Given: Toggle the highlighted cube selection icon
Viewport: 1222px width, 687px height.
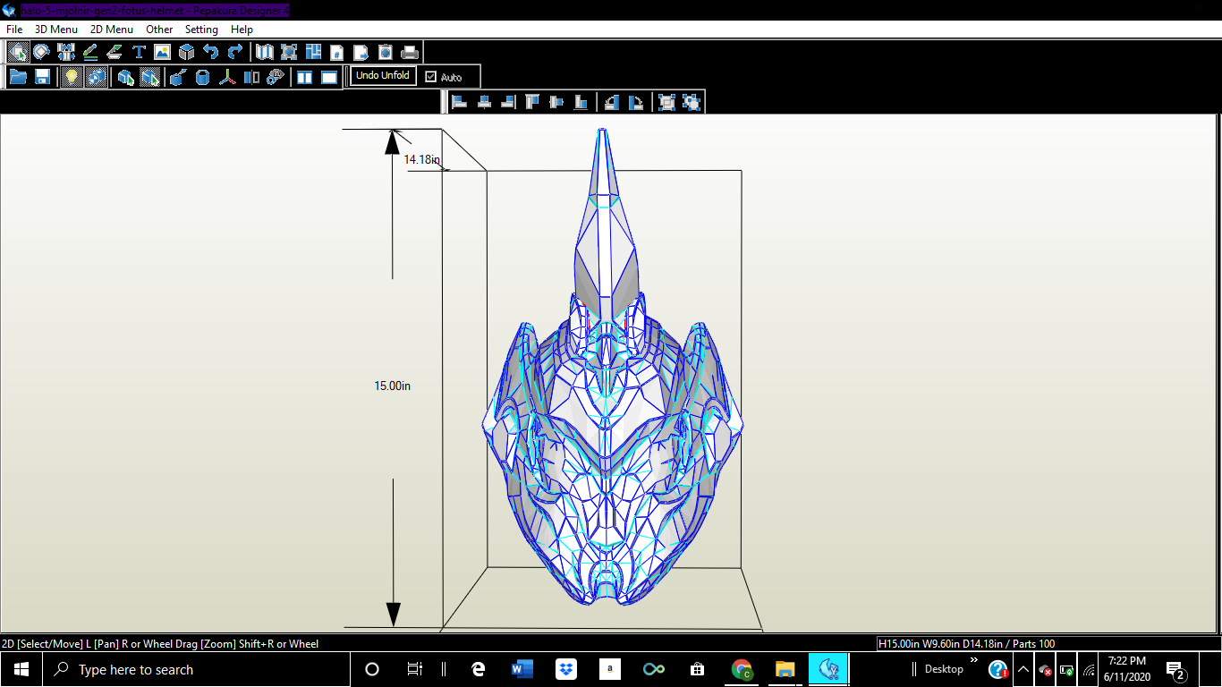Looking at the screenshot, I should pos(150,77).
